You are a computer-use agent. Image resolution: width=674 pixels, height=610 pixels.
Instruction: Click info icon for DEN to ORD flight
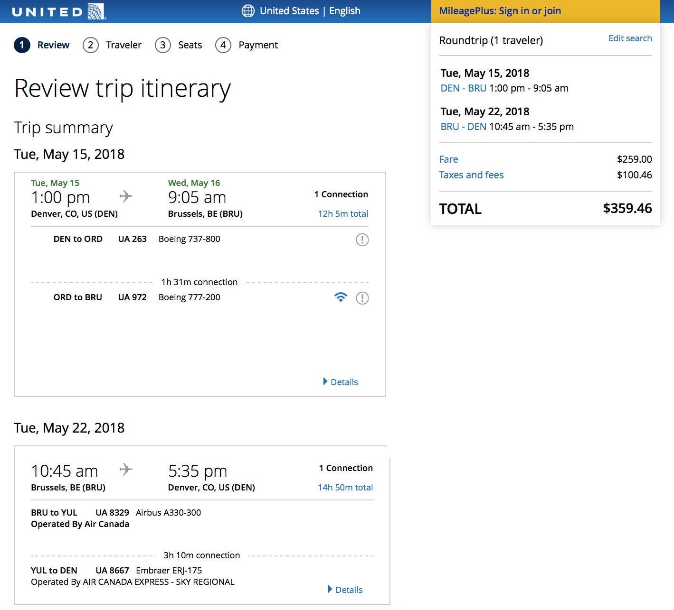(362, 240)
